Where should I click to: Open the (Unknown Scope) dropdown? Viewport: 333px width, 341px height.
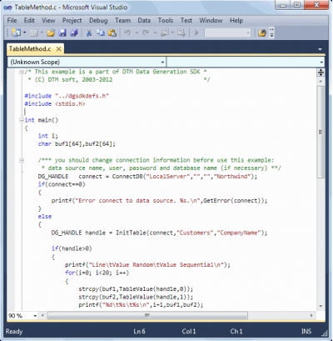(87, 62)
